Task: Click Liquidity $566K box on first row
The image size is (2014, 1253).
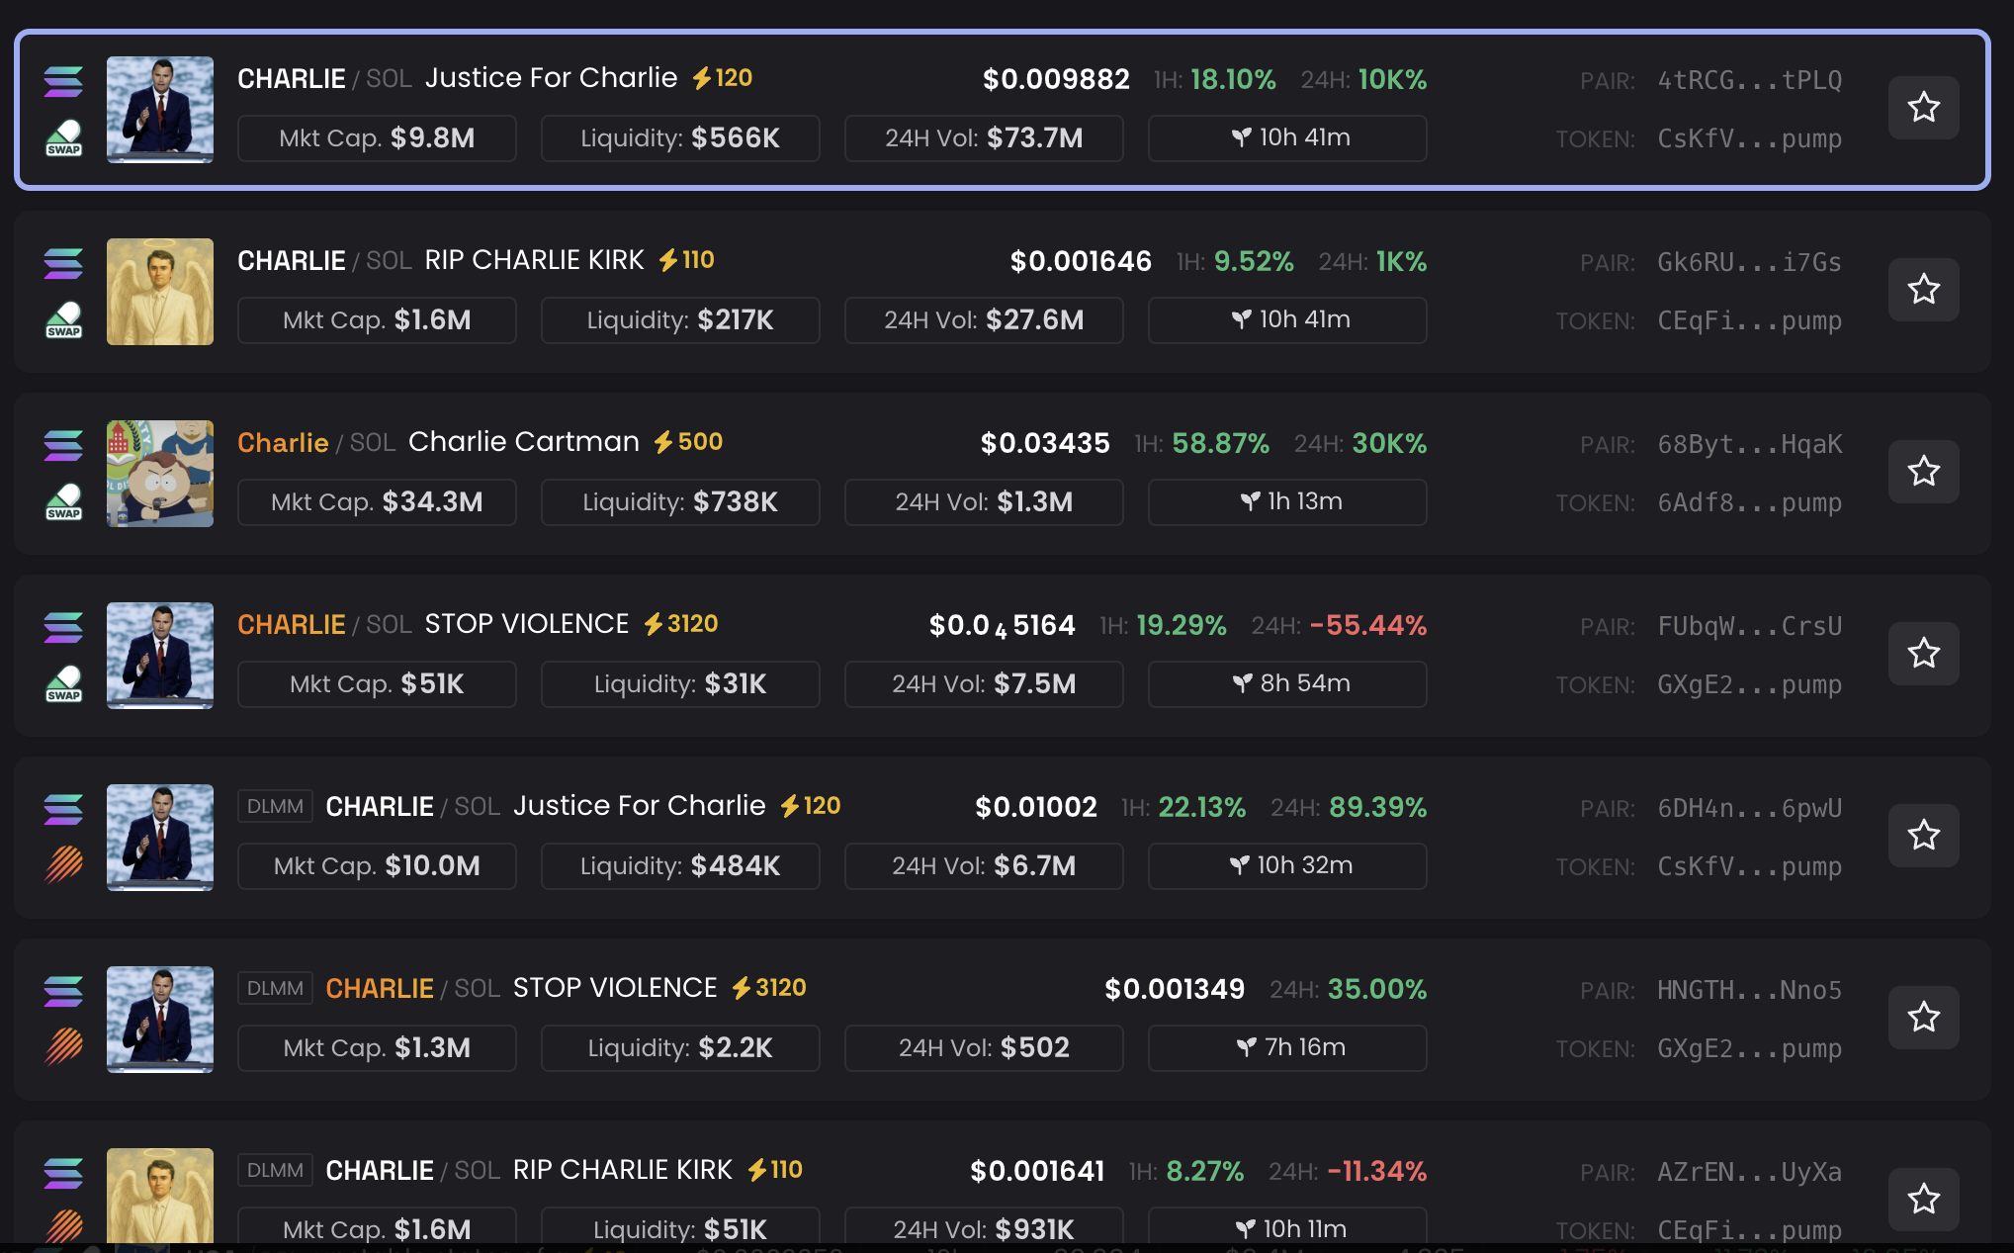Action: coord(680,138)
